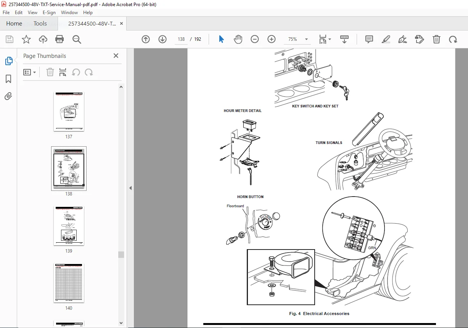Click the 'Fig. 4 Electrical Accessories' caption
Image resolution: width=468 pixels, height=328 pixels.
319,314
